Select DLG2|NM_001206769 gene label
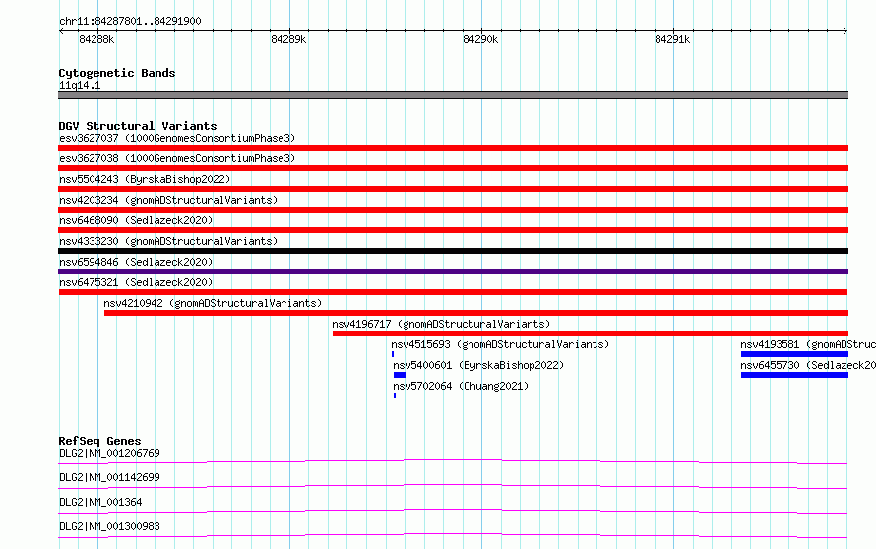The height and width of the screenshot is (549, 876). coord(109,453)
